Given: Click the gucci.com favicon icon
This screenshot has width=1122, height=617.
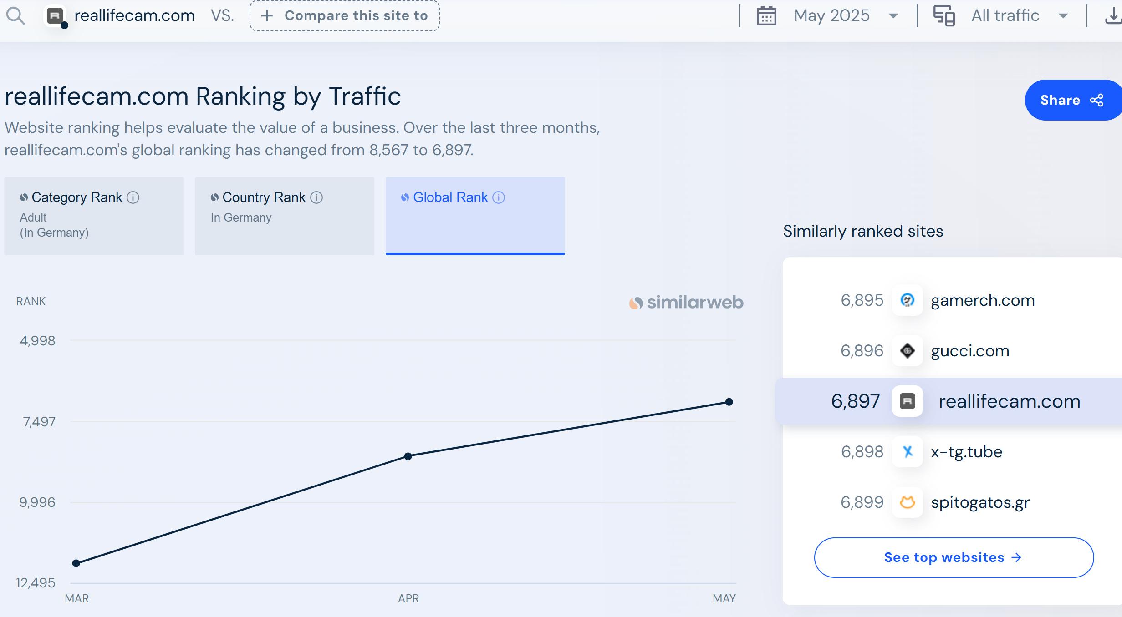Looking at the screenshot, I should [907, 351].
